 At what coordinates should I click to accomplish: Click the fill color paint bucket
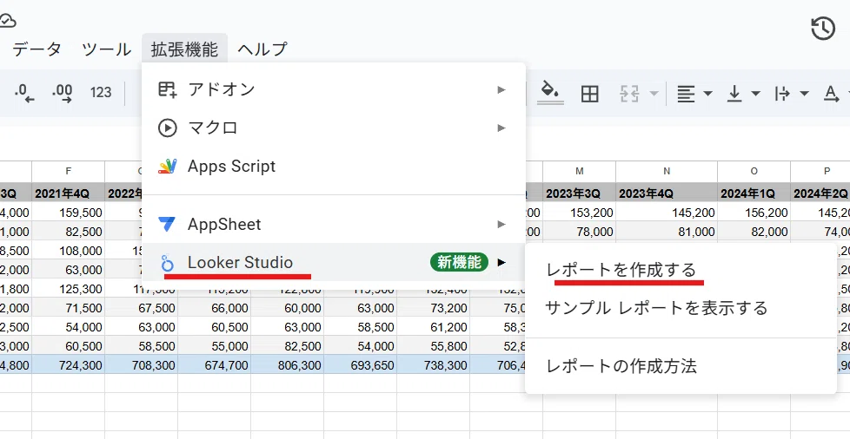[x=550, y=93]
